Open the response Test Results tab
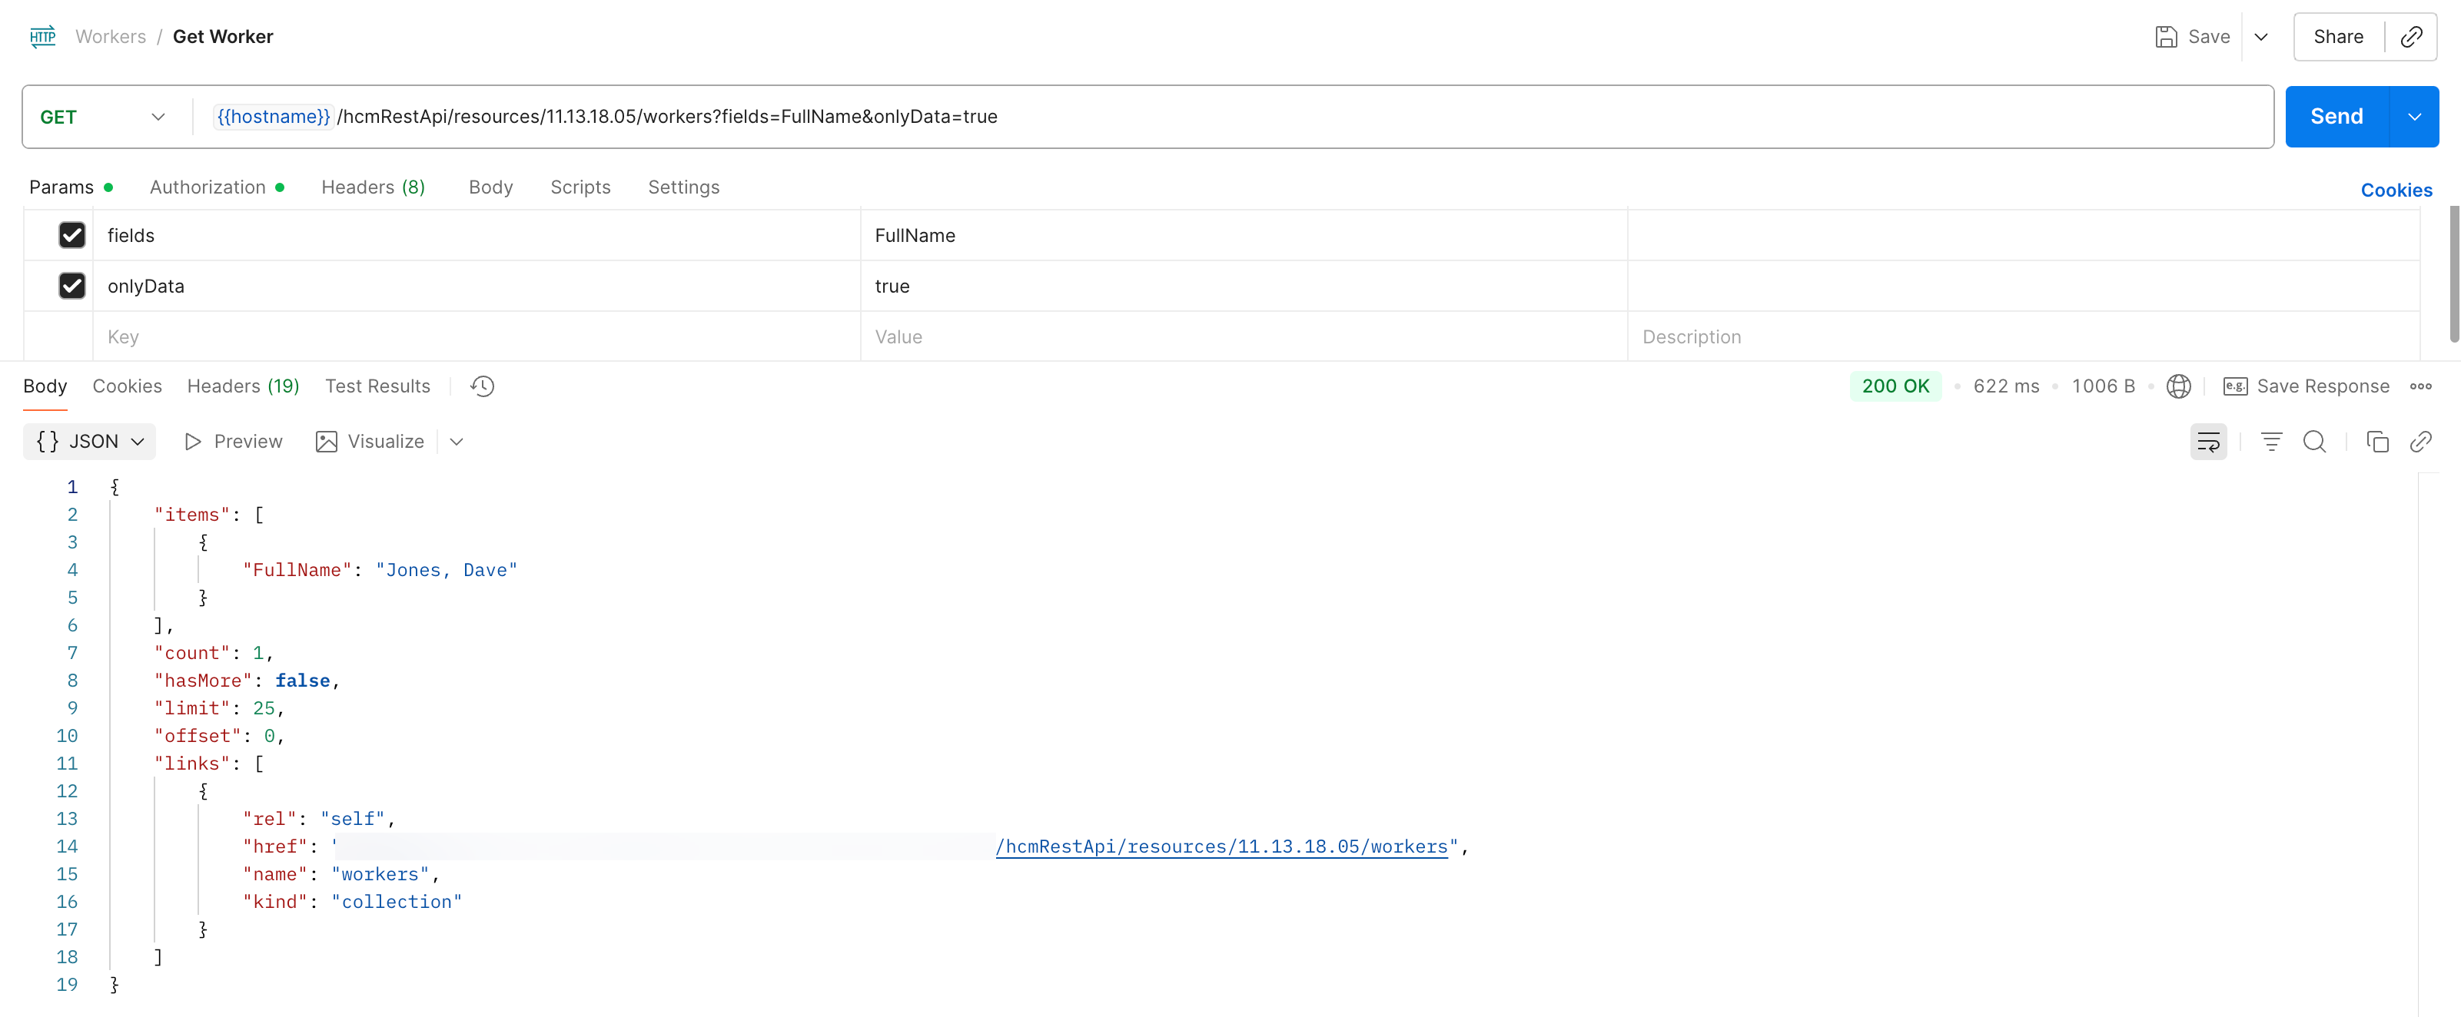 (x=377, y=386)
